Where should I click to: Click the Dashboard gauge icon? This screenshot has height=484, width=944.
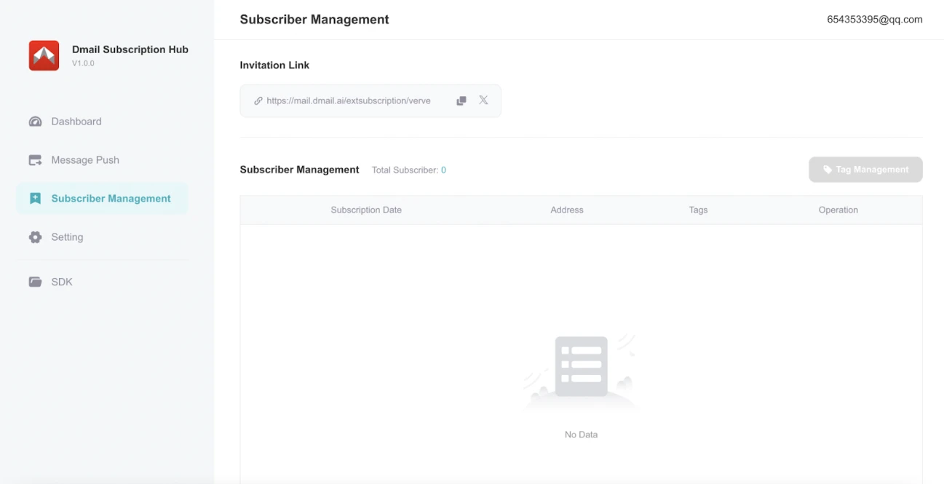tap(35, 122)
